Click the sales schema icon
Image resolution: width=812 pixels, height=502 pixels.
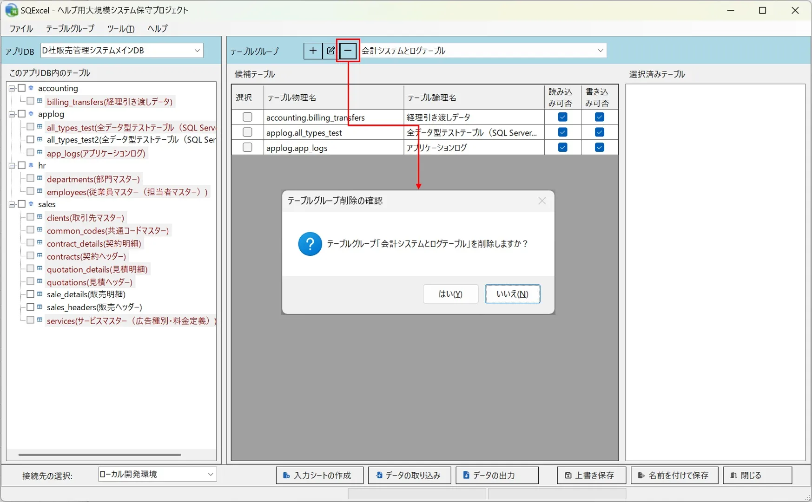(x=31, y=204)
